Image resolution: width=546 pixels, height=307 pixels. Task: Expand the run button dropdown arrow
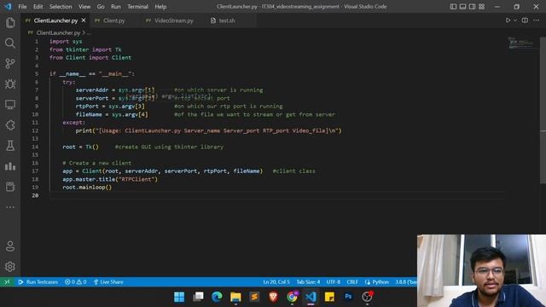pos(515,20)
